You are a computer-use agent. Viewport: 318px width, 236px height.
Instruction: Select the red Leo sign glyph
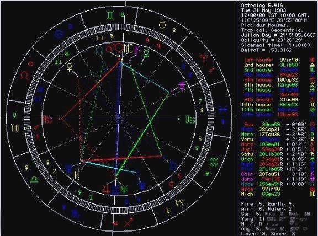pyautogui.click(x=24, y=76)
